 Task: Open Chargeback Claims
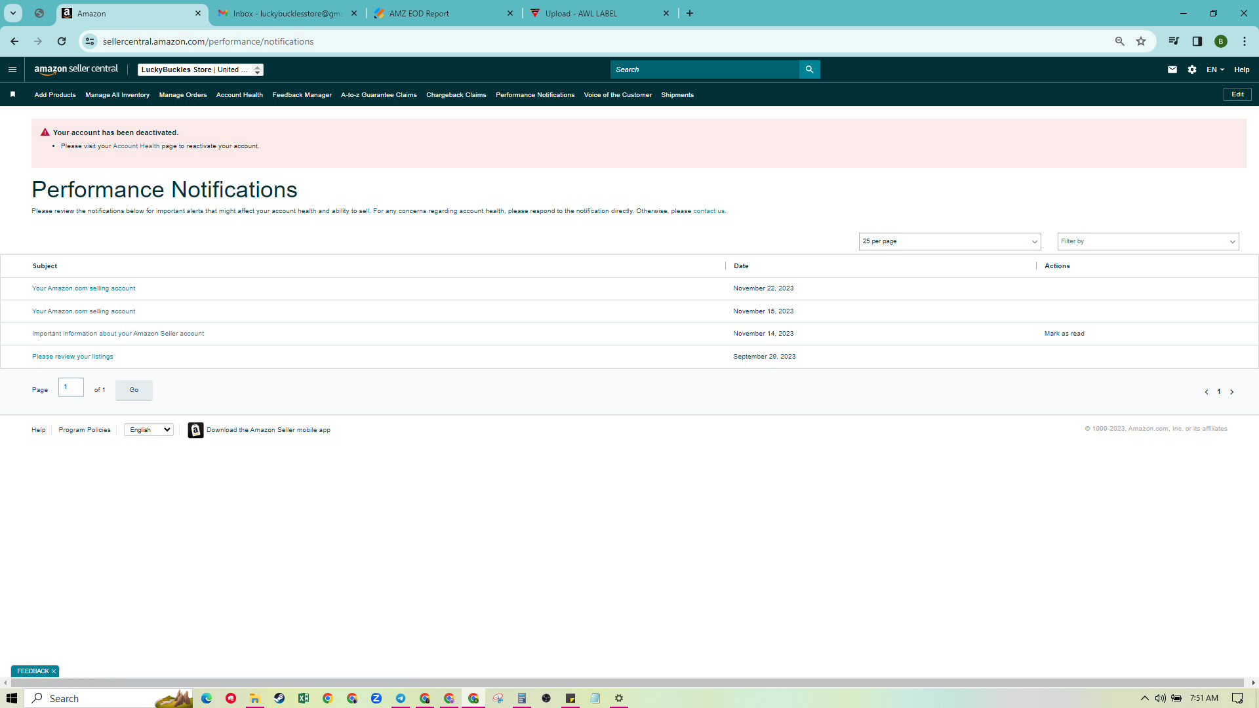[456, 95]
